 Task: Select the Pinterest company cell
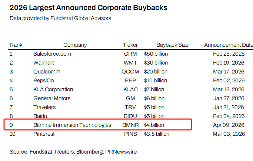coord(44,134)
